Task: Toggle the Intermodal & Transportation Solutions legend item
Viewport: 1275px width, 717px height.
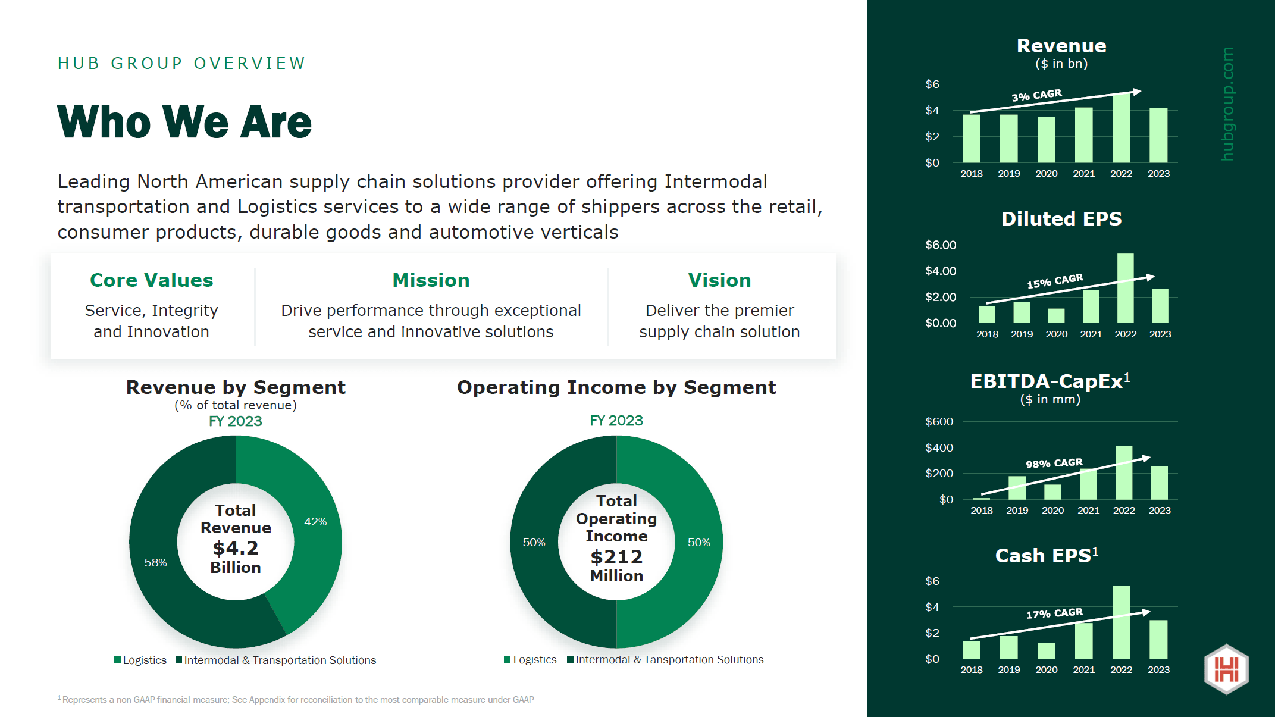Action: click(177, 660)
